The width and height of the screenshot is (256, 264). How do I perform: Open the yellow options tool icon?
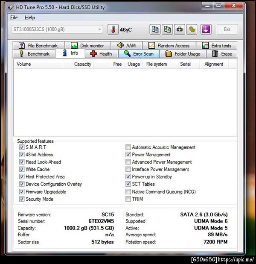[x=192, y=29]
